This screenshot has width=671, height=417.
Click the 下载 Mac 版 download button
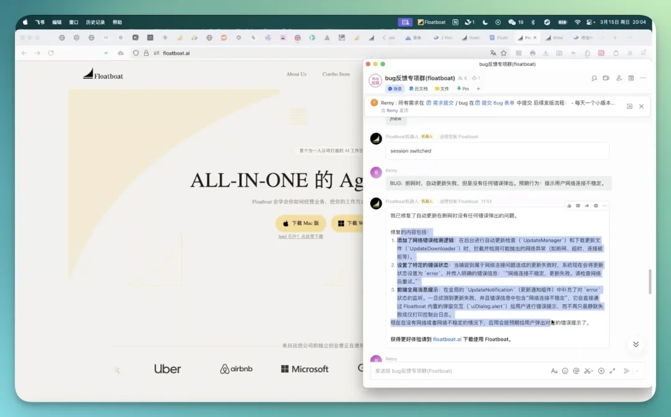[x=301, y=223]
